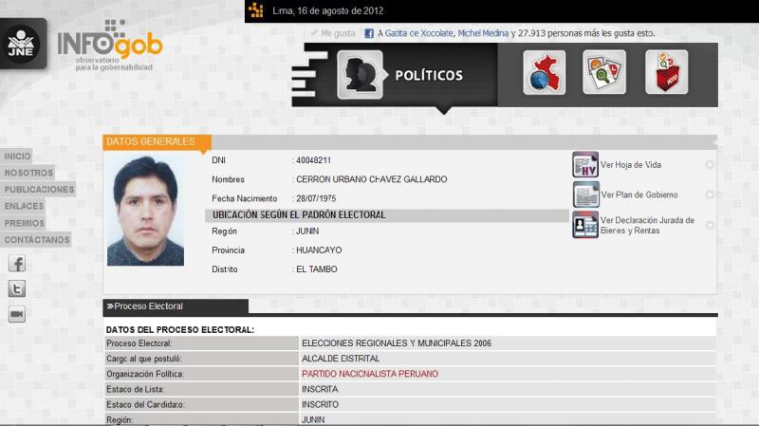Click UBICACIÓN SEGÚN EL PADRÓN ELECTORAL header
This screenshot has height=426, width=759.
pos(299,215)
